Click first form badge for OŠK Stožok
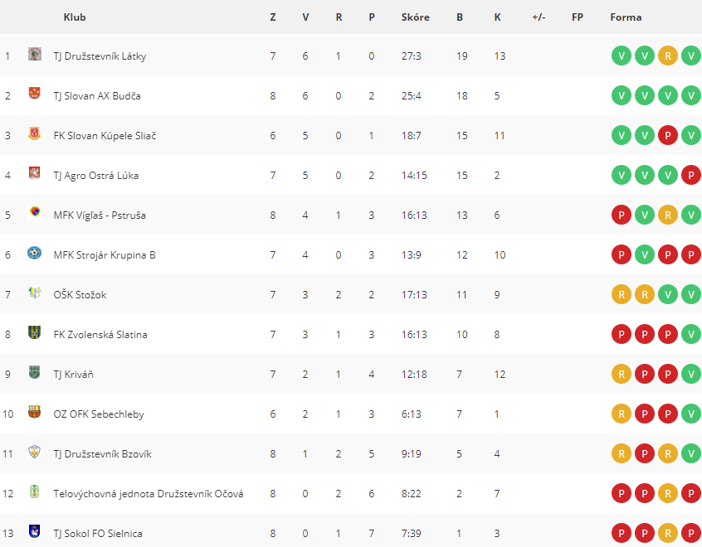 point(622,295)
